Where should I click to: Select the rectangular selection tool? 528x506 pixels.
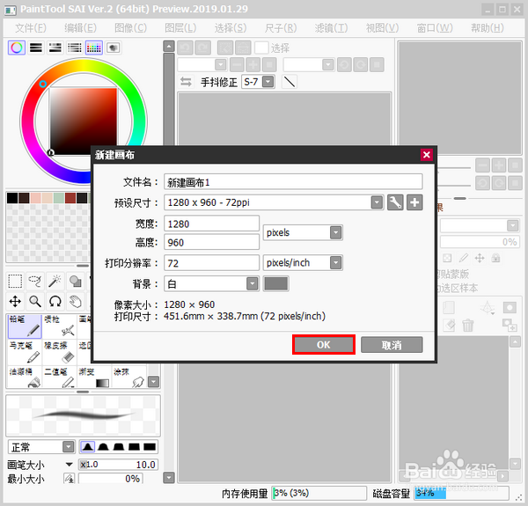pyautogui.click(x=15, y=281)
